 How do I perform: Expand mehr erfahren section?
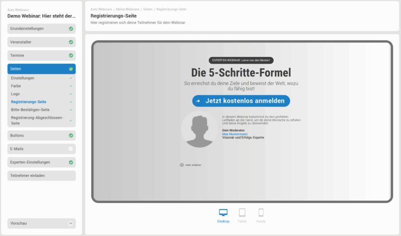190,165
